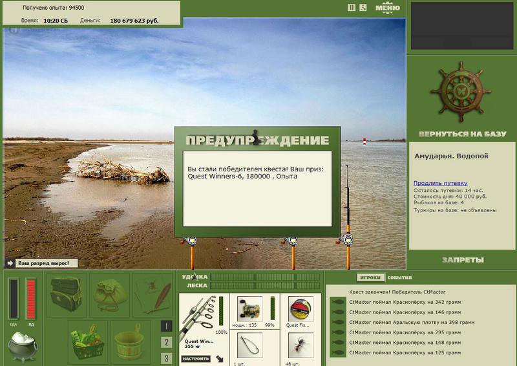Click fish icon beside Краснопёрку 146 грамм
The width and height of the screenshot is (517, 366).
pyautogui.click(x=337, y=312)
